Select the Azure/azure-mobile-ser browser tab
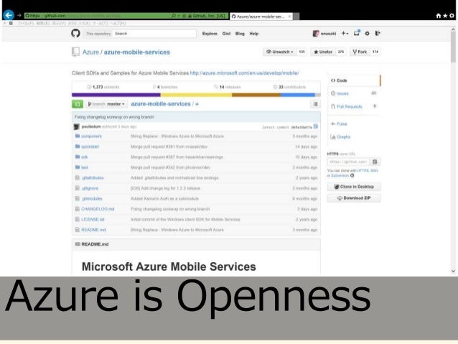This screenshot has width=458, height=344. click(x=261, y=17)
